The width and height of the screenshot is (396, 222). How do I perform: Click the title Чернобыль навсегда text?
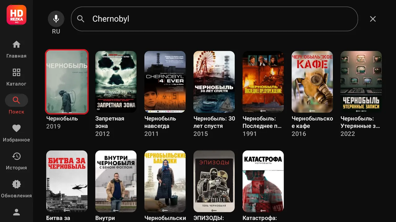(160, 122)
